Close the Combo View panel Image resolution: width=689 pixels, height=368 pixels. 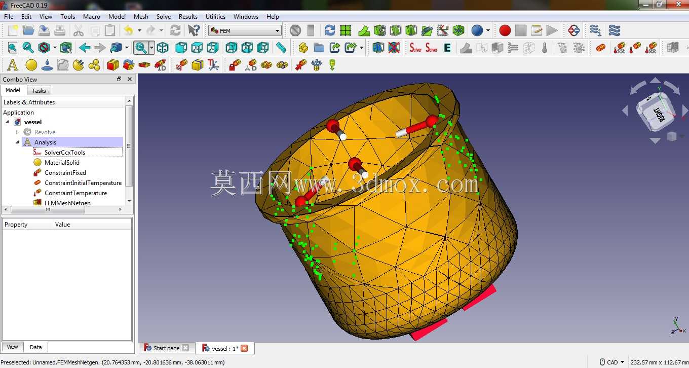[130, 79]
